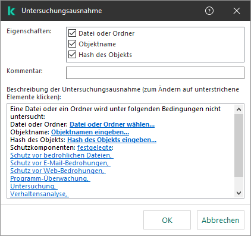Open the Untersuchung component link

(34, 186)
